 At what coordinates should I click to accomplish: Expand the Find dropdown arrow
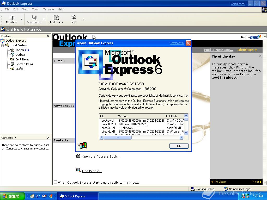(83, 19)
